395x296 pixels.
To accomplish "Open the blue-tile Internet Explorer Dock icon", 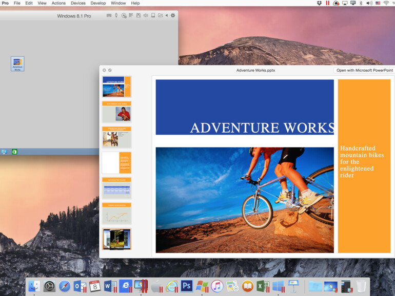I will [126, 286].
